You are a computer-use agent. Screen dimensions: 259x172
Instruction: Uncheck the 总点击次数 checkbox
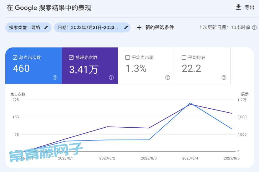[x=15, y=57]
